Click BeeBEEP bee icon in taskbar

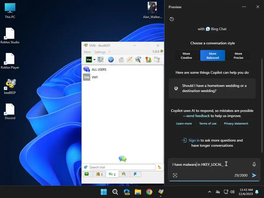(x=161, y=192)
